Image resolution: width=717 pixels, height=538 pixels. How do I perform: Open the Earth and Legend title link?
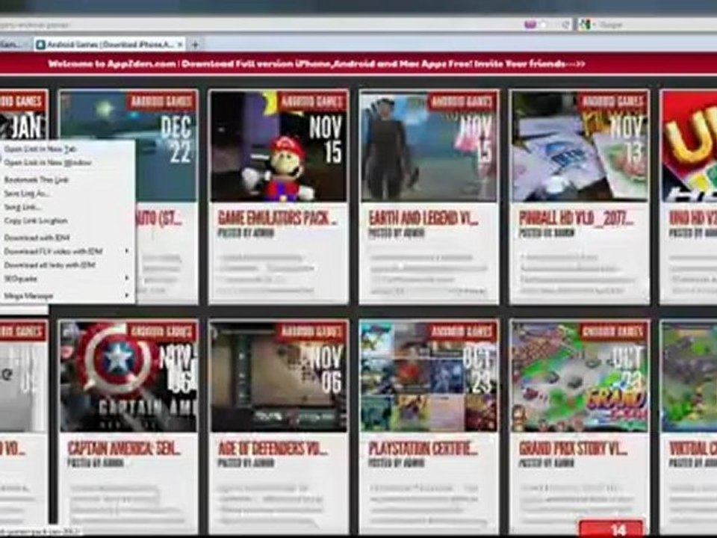[x=423, y=218]
